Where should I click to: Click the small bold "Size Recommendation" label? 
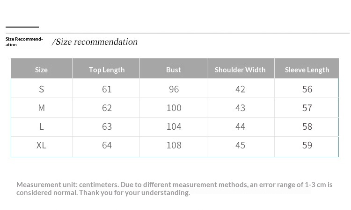[x=23, y=42]
